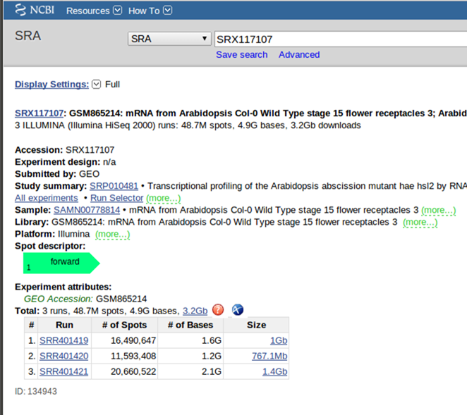467x415 pixels.
Task: Select the bases value 2.1G
Action: 212,371
